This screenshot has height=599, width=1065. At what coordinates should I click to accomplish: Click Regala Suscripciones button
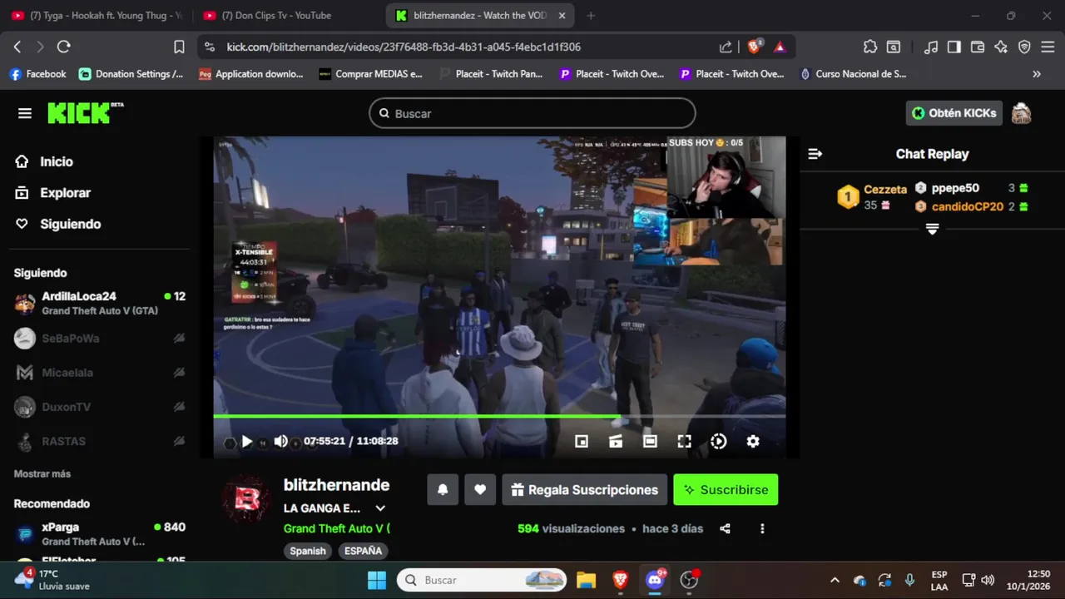click(x=585, y=490)
